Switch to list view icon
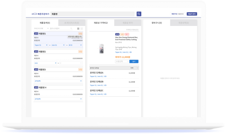This screenshot has width=225, height=134. point(78,29)
